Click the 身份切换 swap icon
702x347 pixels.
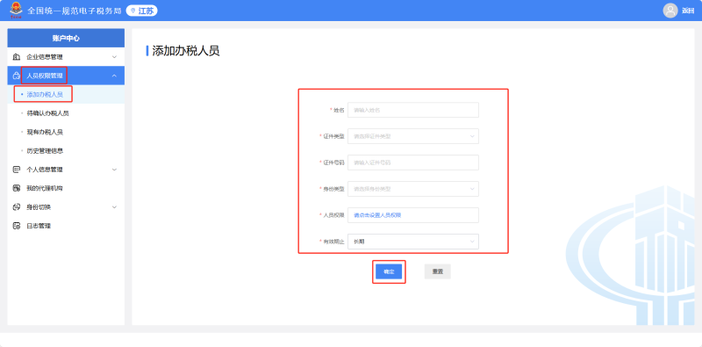tap(17, 207)
